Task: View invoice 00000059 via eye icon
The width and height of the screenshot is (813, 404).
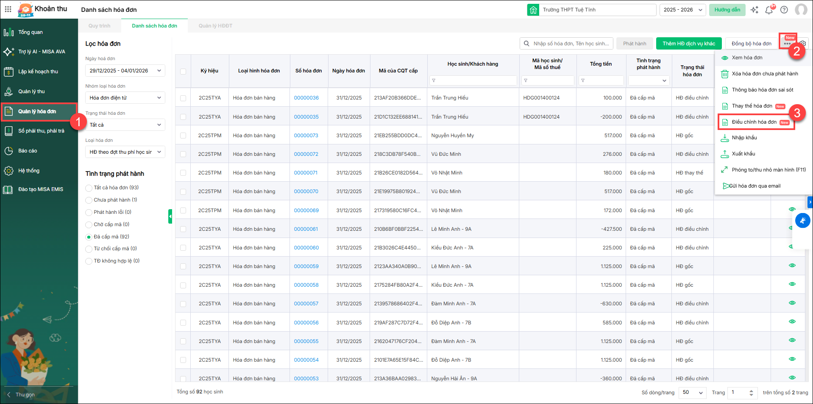Action: (792, 266)
